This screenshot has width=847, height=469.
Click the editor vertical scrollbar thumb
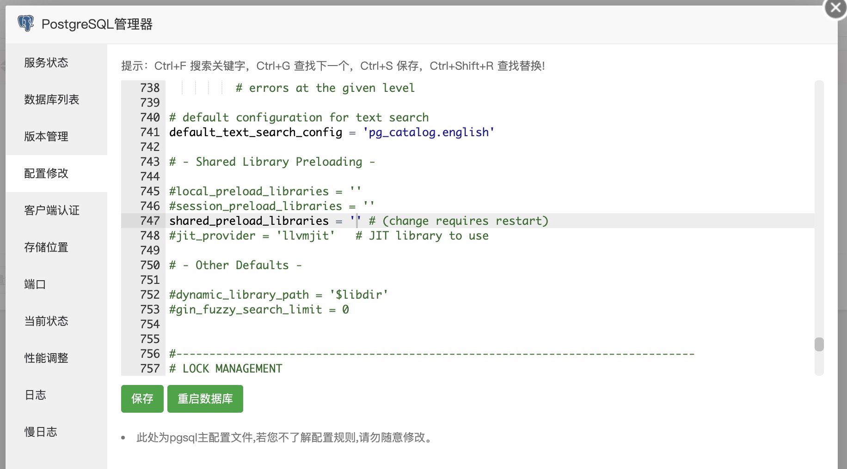tap(819, 344)
